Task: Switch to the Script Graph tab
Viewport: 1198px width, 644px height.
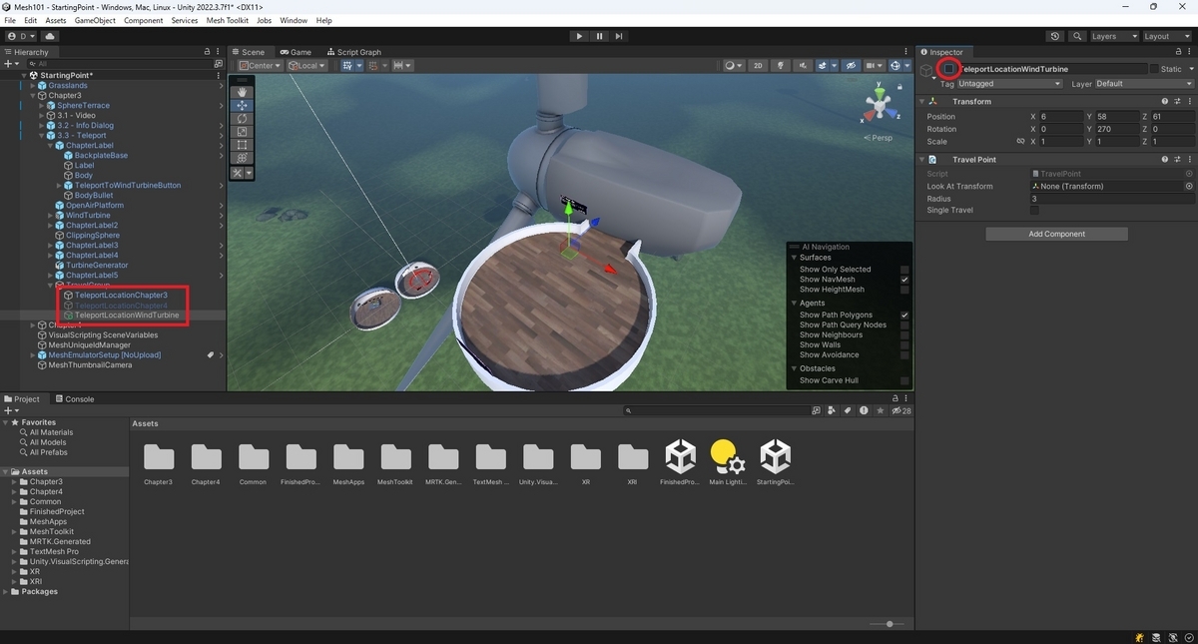Action: coord(353,52)
